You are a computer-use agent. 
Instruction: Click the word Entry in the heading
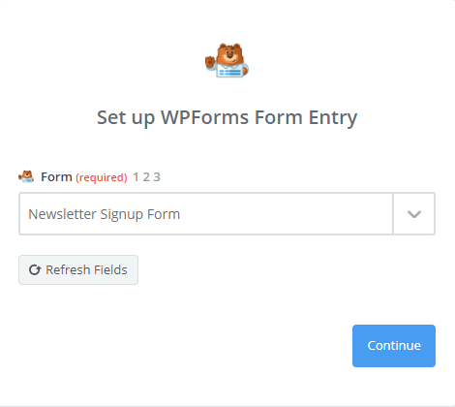coord(333,118)
